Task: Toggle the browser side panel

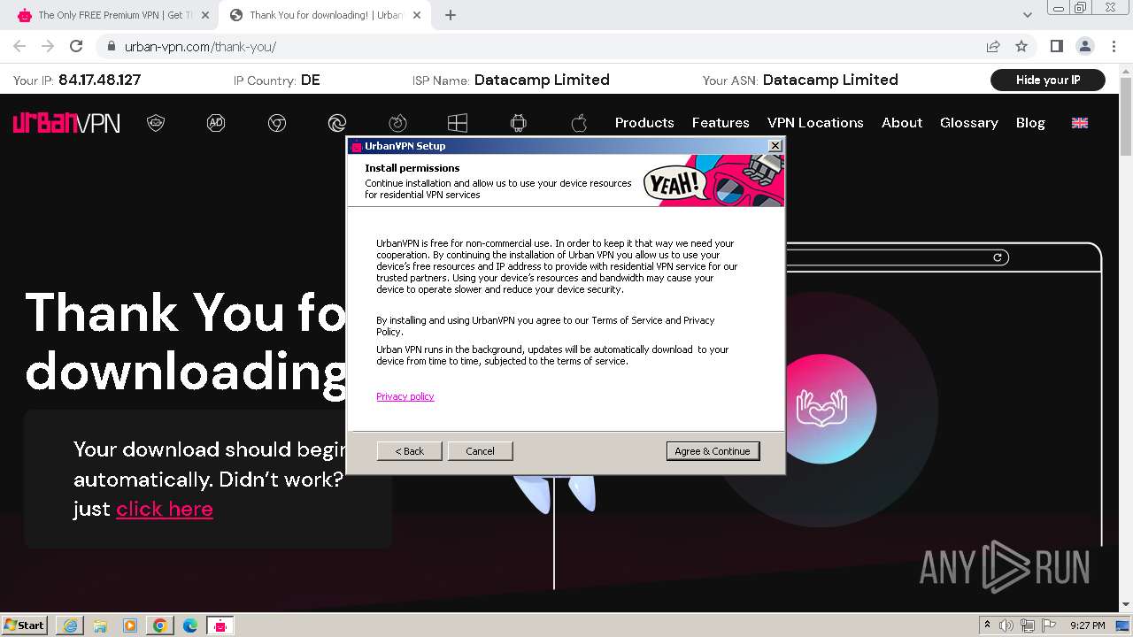Action: coord(1056,46)
